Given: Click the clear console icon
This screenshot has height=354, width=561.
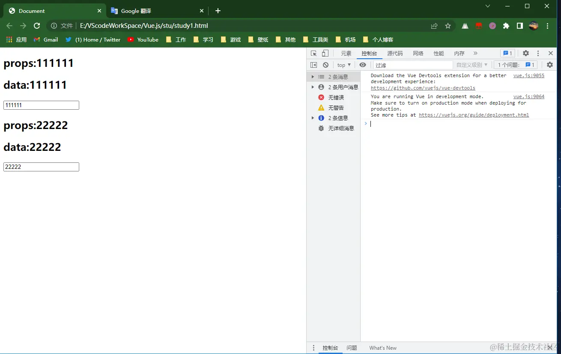Looking at the screenshot, I should coord(325,65).
